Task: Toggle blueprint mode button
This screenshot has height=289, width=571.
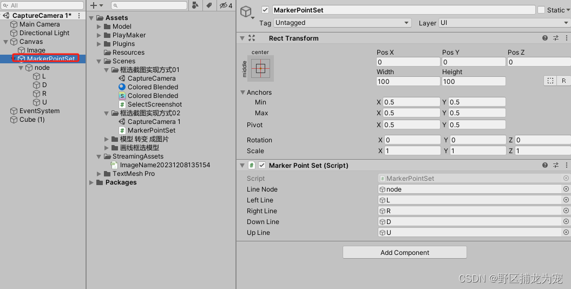Action: coord(550,81)
